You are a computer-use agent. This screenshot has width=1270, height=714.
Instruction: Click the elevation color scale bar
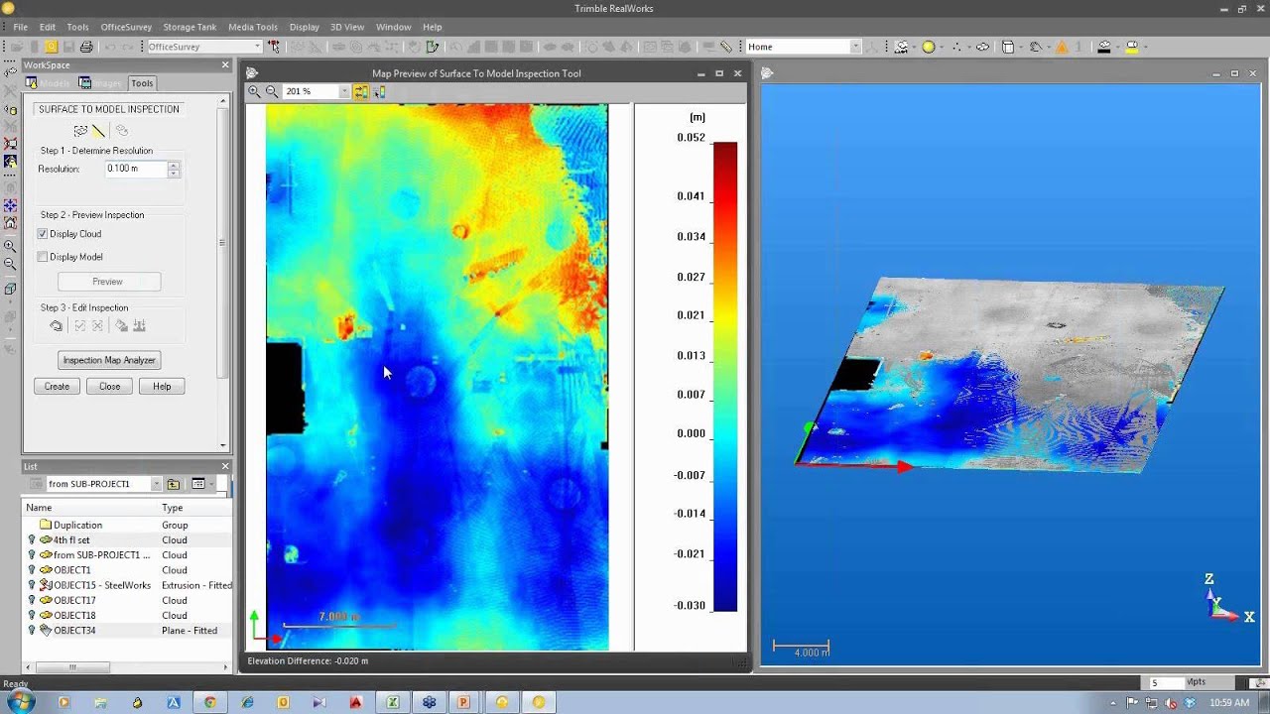tap(724, 377)
